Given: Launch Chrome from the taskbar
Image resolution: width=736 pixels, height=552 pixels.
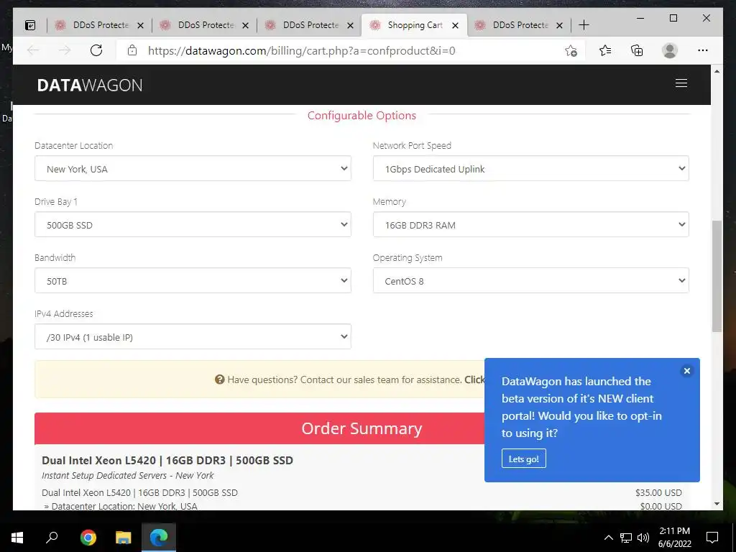Looking at the screenshot, I should (88, 537).
